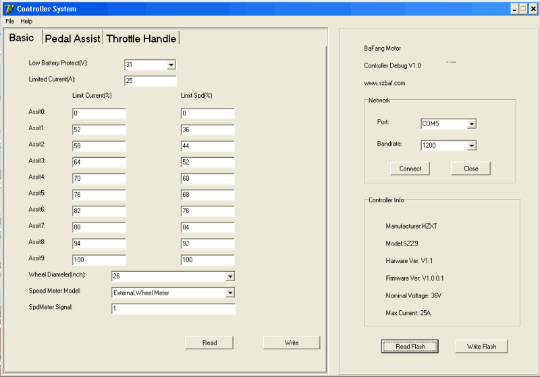The height and width of the screenshot is (377, 540).
Task: Click the Nominal Voltage: 36V text
Action: coord(414,295)
